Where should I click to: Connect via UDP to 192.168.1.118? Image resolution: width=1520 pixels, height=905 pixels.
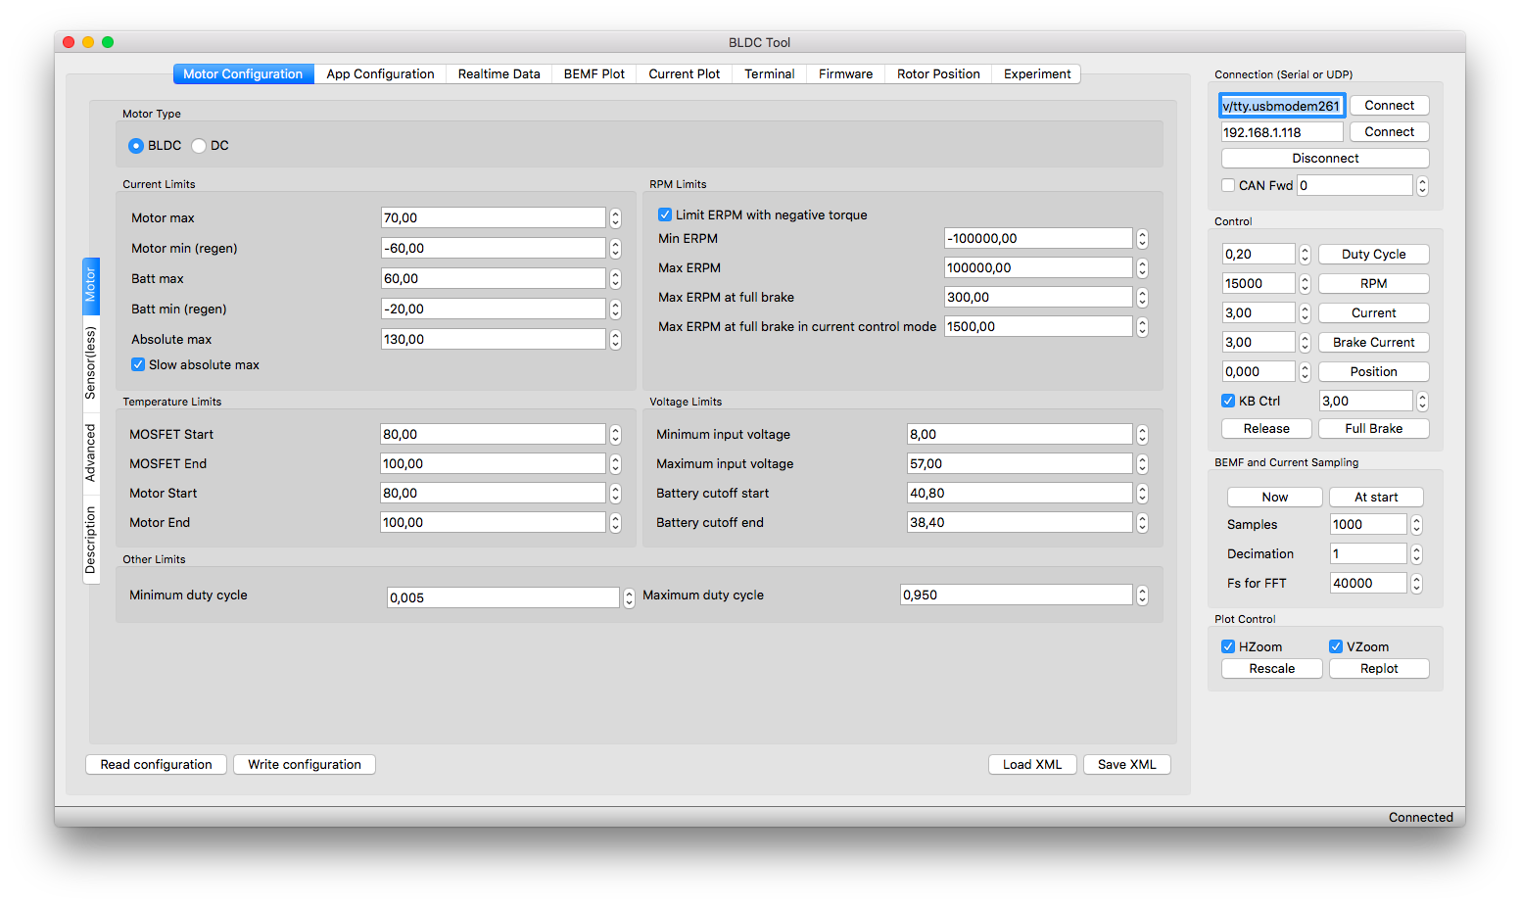tap(1389, 132)
